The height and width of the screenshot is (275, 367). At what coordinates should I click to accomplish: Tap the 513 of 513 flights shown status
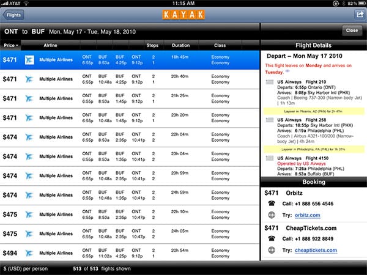[102, 269]
